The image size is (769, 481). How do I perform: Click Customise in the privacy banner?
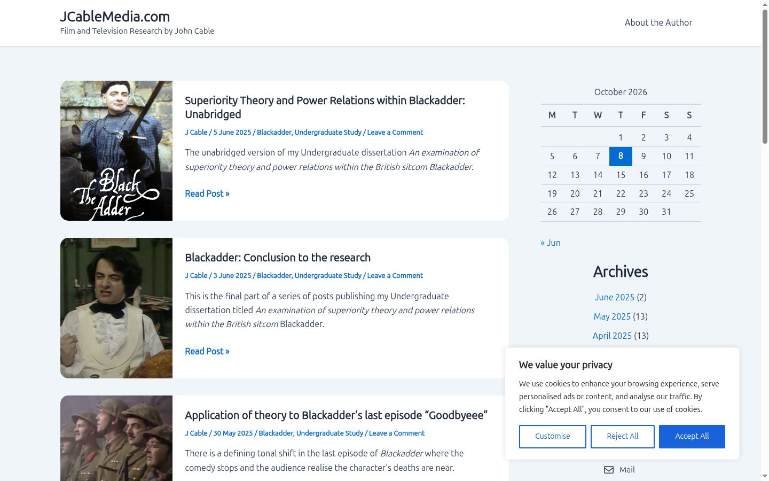[x=553, y=436]
